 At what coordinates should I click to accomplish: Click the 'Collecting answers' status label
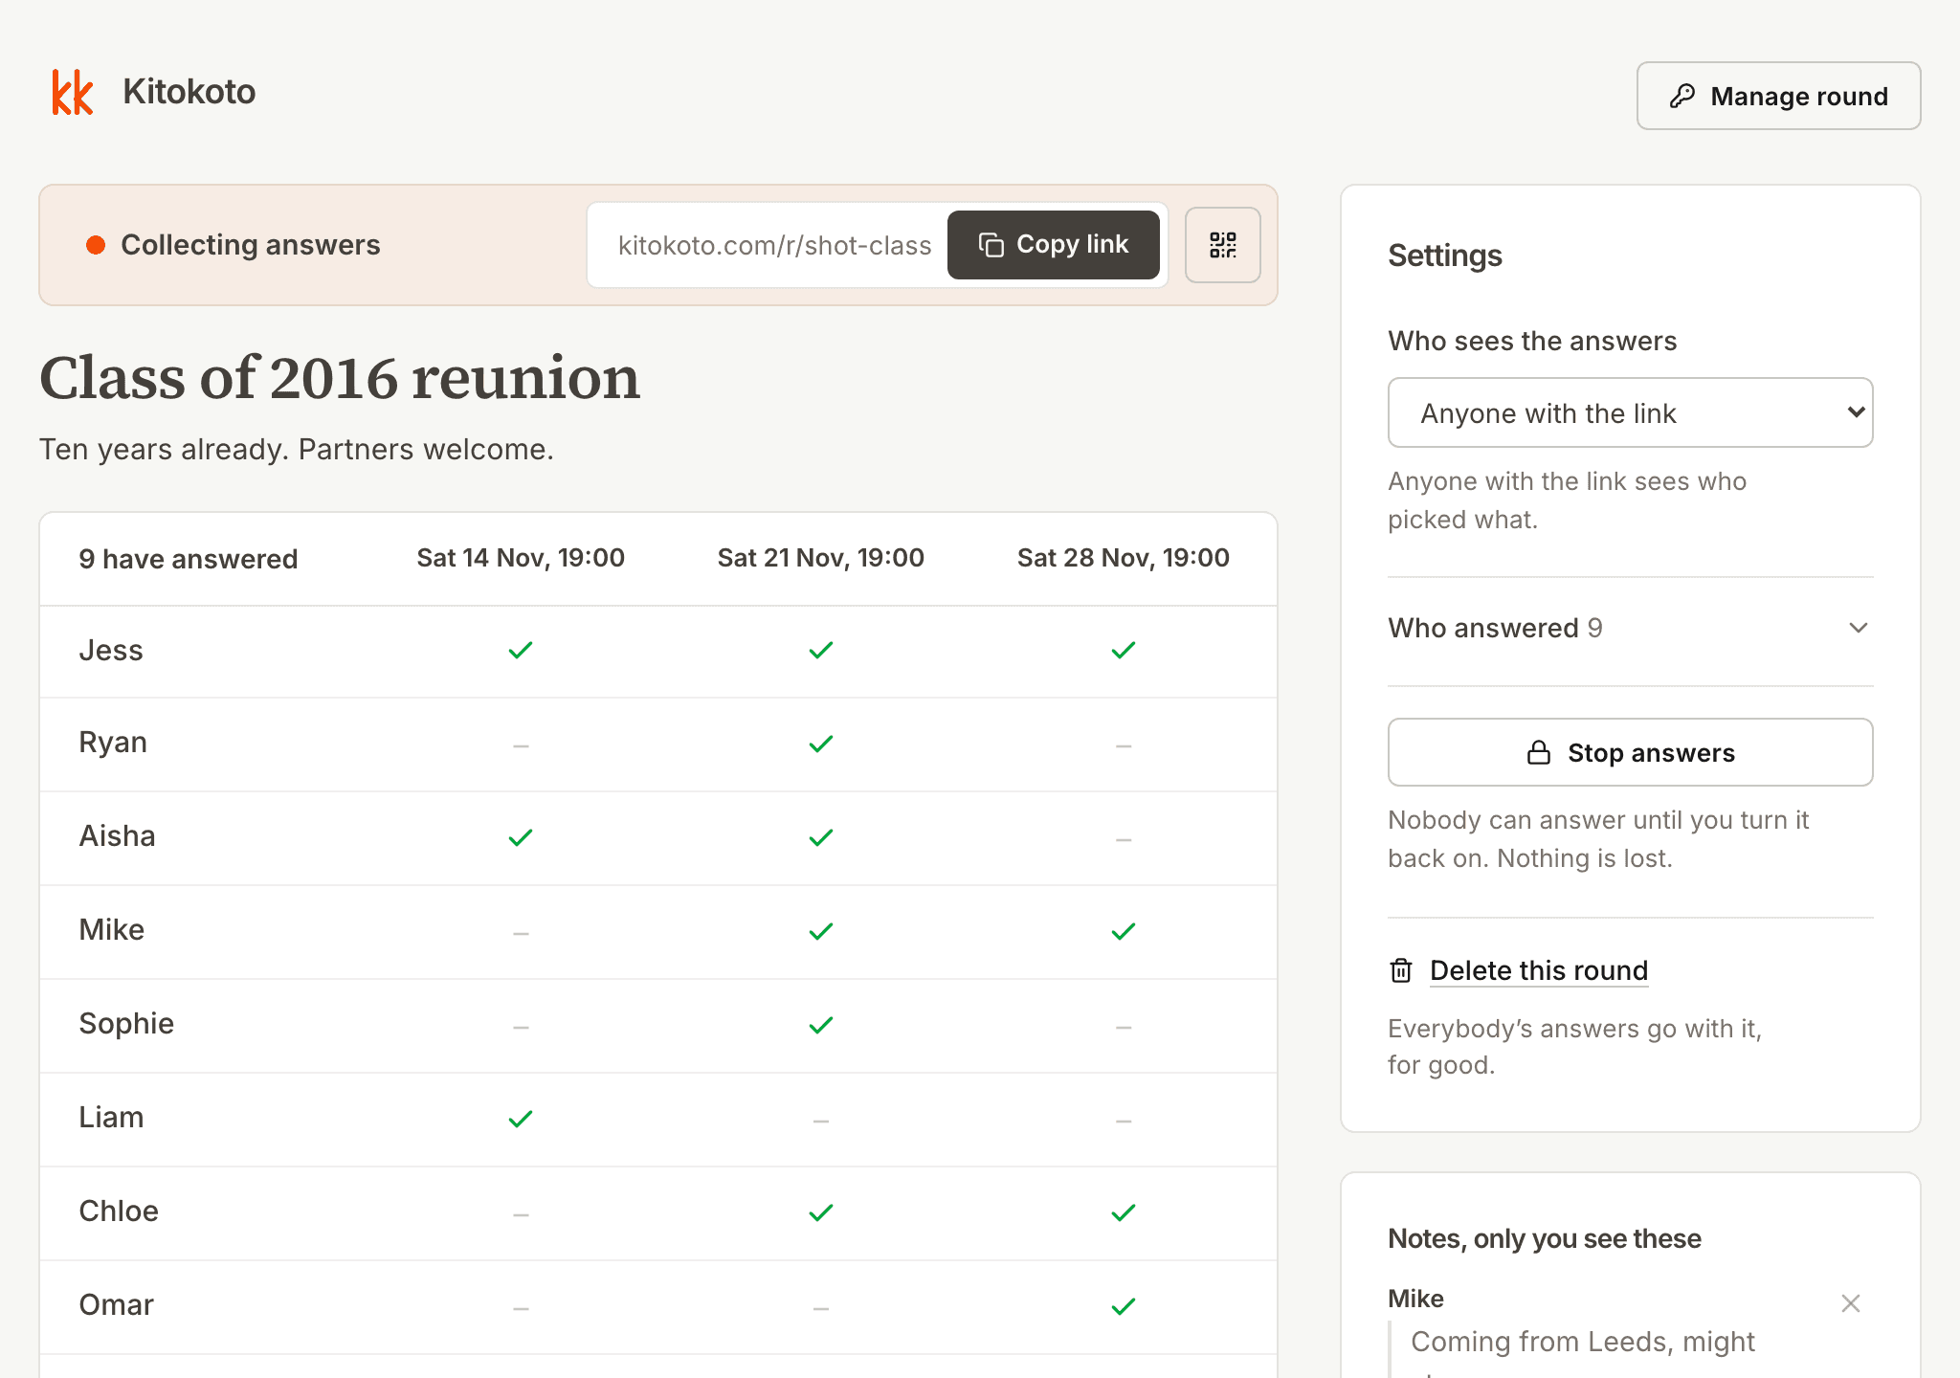pyautogui.click(x=251, y=245)
